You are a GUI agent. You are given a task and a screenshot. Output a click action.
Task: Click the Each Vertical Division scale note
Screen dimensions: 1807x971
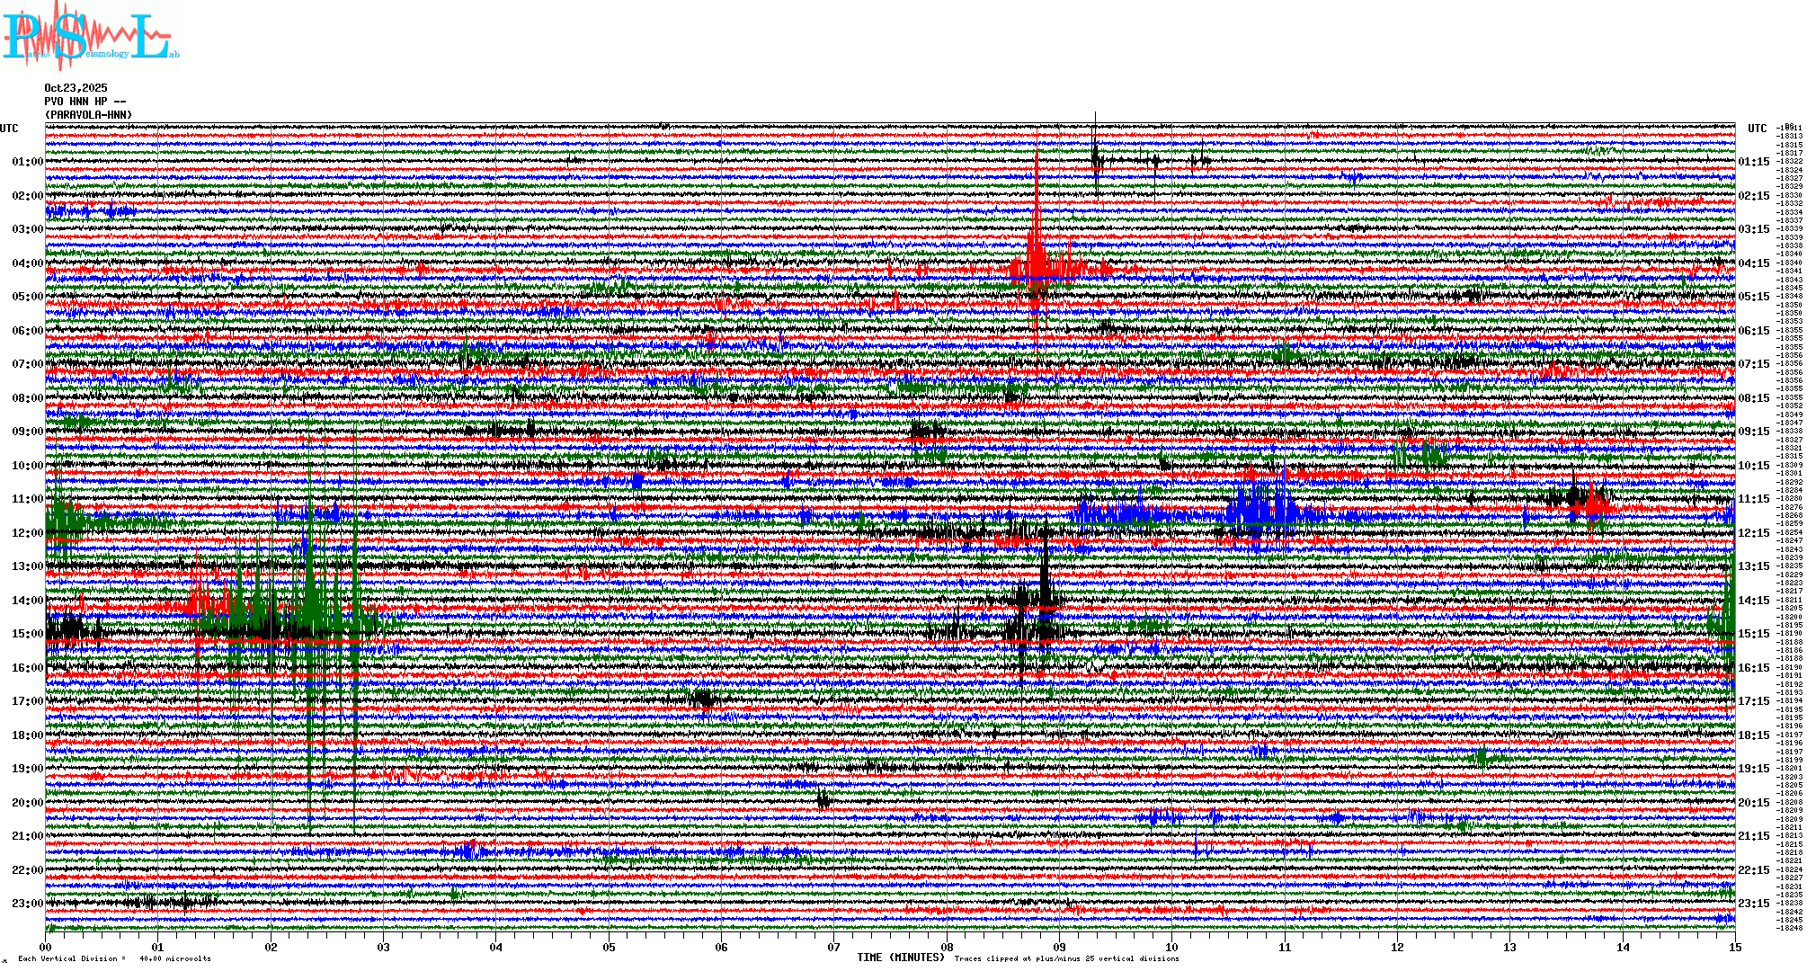114,958
